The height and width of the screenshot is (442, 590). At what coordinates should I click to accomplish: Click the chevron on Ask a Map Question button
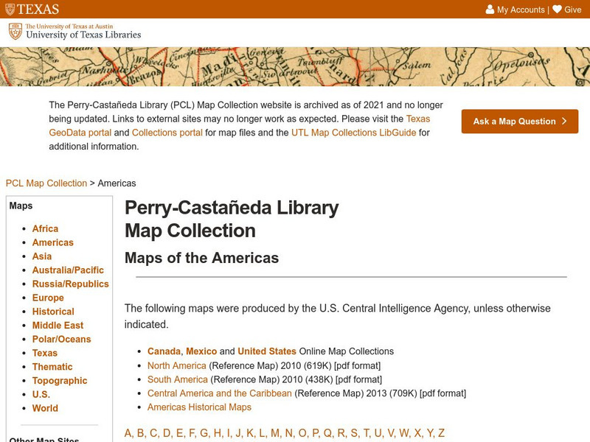(x=563, y=122)
